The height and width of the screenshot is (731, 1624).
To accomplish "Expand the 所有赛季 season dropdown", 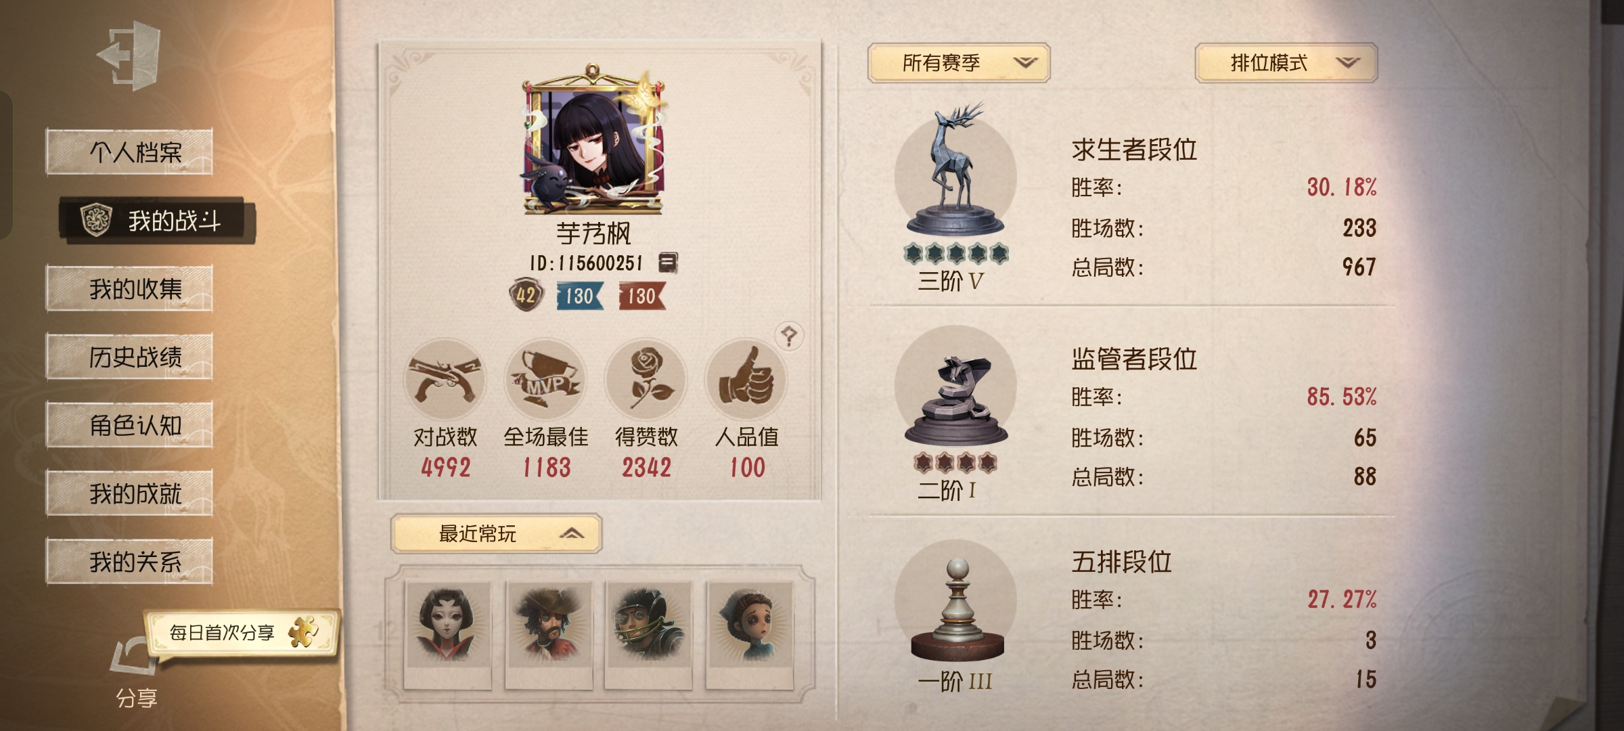I will (959, 63).
